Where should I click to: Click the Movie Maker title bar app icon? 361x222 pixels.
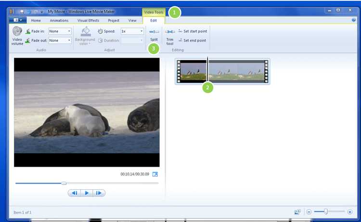pyautogui.click(x=11, y=12)
